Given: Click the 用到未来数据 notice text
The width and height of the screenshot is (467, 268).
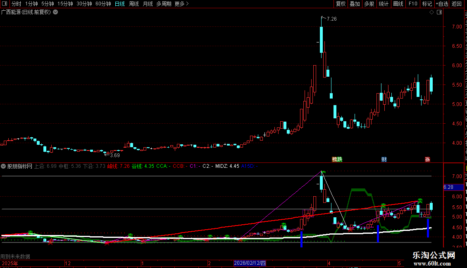Looking at the screenshot, I should click(15, 256).
